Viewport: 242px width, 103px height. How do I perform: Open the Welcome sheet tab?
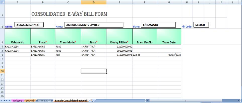coord(18,101)
